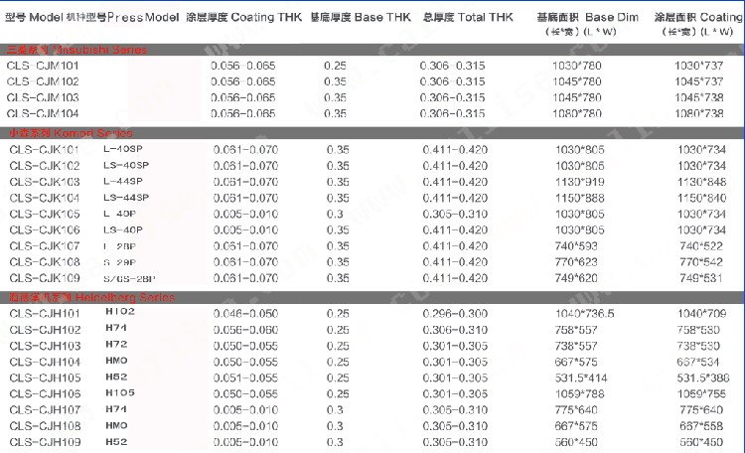Click coating dimension 1059*755
This screenshot has height=453, width=745.
tap(701, 394)
